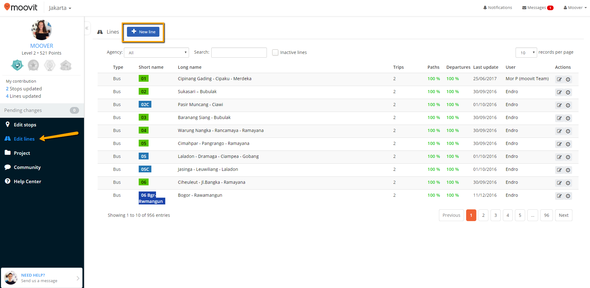The height and width of the screenshot is (288, 590).
Task: Edit the Ciheuleut - Jl.Bangka - Ramayana line
Action: click(x=559, y=183)
